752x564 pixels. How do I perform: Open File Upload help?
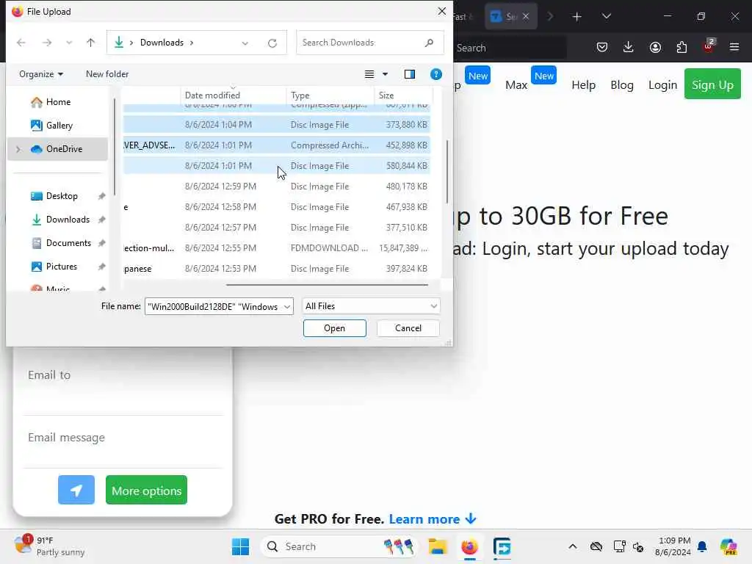[x=436, y=74]
